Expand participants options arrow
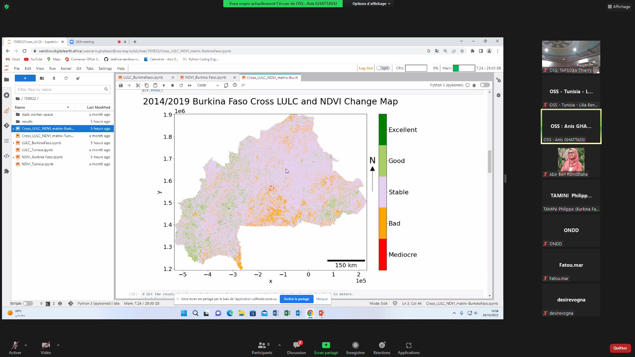Screen dimensions: 635x357 pyautogui.click(x=279, y=345)
